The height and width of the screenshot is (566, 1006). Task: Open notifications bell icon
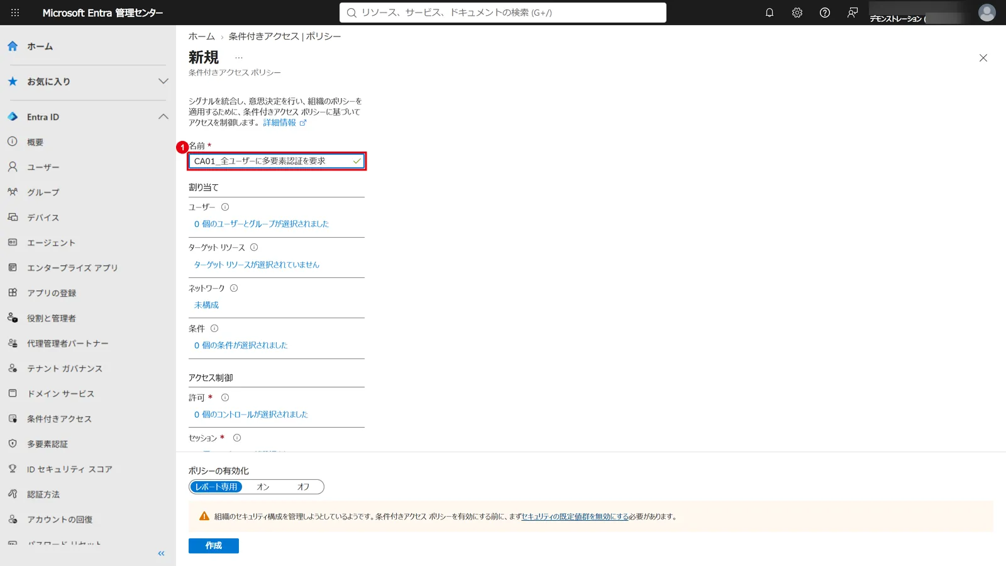770,13
